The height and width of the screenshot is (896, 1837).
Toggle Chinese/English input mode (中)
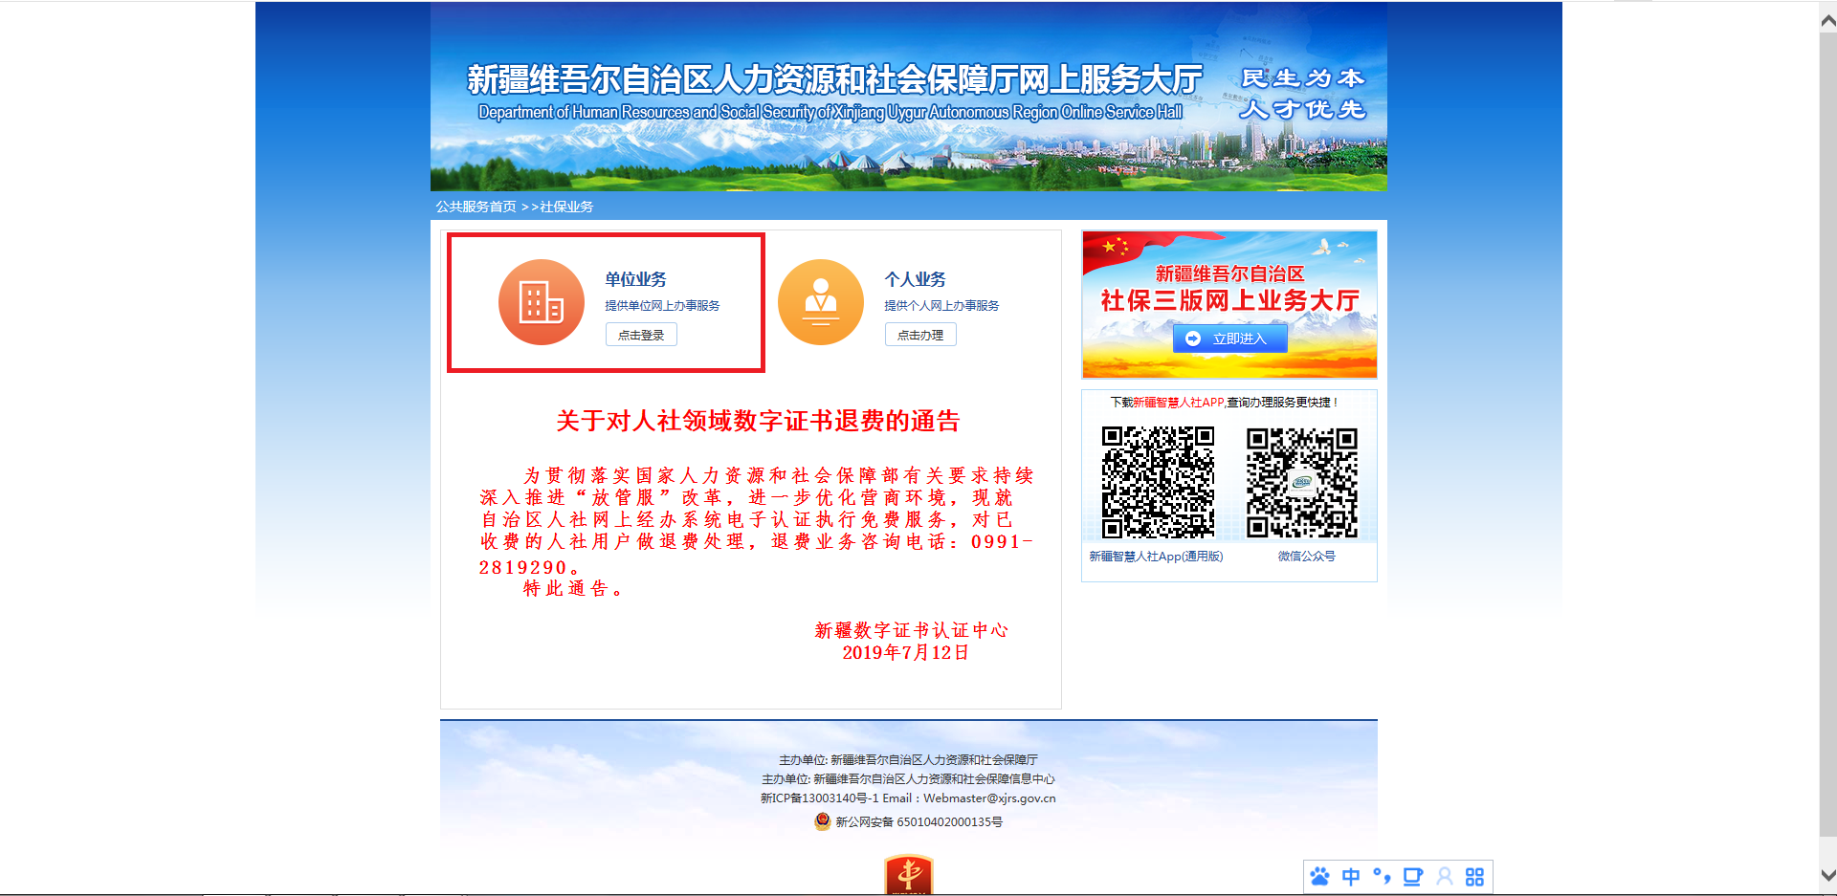pyautogui.click(x=1351, y=877)
